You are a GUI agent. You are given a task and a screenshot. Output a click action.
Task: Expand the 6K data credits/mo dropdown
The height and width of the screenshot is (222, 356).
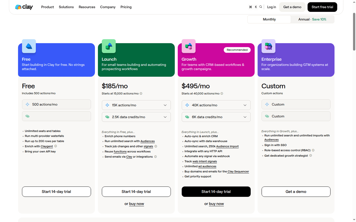(x=216, y=117)
